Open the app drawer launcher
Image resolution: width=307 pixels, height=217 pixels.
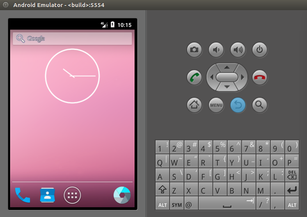click(72, 195)
